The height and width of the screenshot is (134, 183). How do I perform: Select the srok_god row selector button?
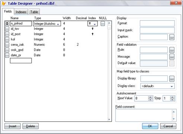pos(7,50)
